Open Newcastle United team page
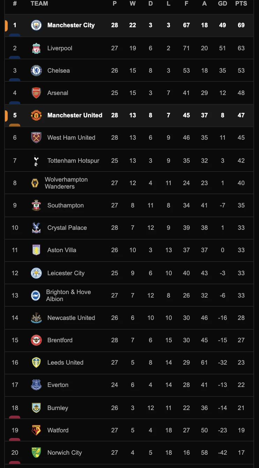The image size is (259, 468). [71, 318]
